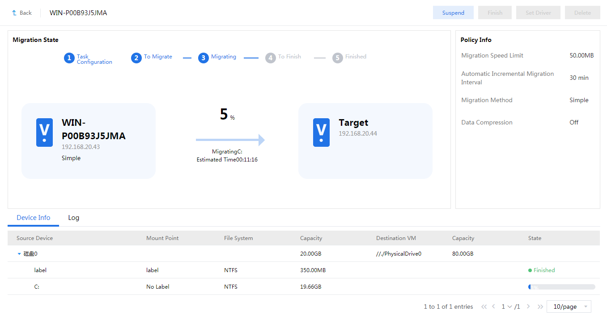Click step 2 To Migrate circle
The height and width of the screenshot is (323, 607).
pyautogui.click(x=136, y=58)
